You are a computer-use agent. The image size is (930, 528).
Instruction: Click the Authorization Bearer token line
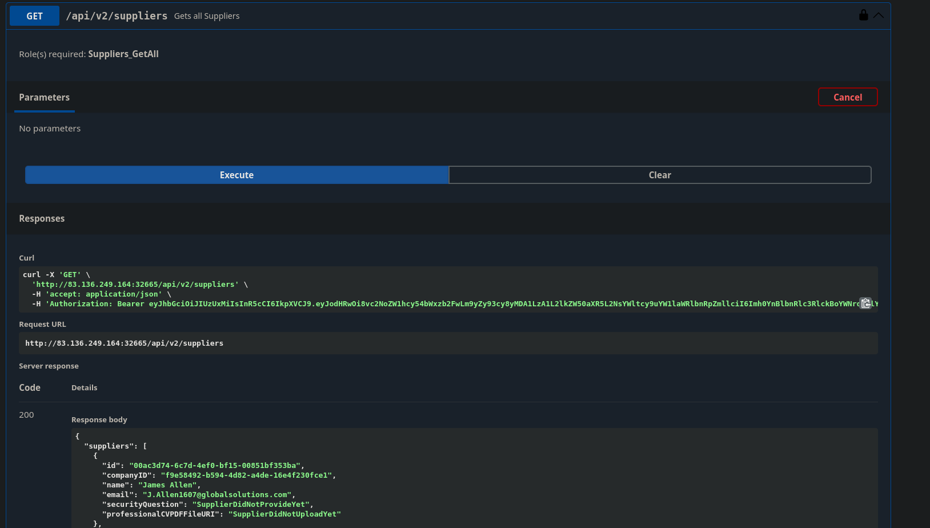click(x=446, y=304)
